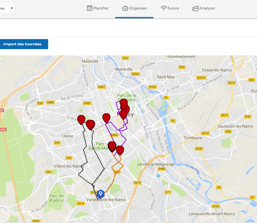Image resolution: width=257 pixels, height=223 pixels.
Task: Switch to the Organiser tab
Action: pyautogui.click(x=135, y=8)
